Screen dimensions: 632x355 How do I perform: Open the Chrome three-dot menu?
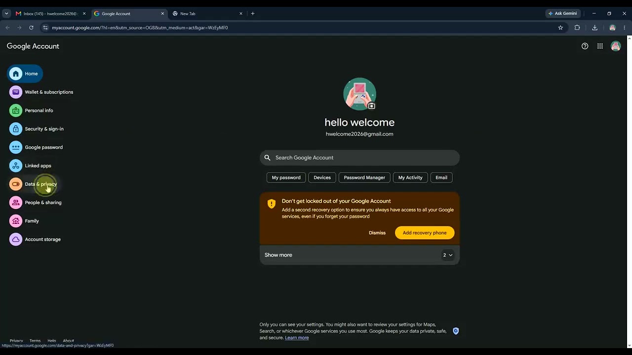pos(625,28)
